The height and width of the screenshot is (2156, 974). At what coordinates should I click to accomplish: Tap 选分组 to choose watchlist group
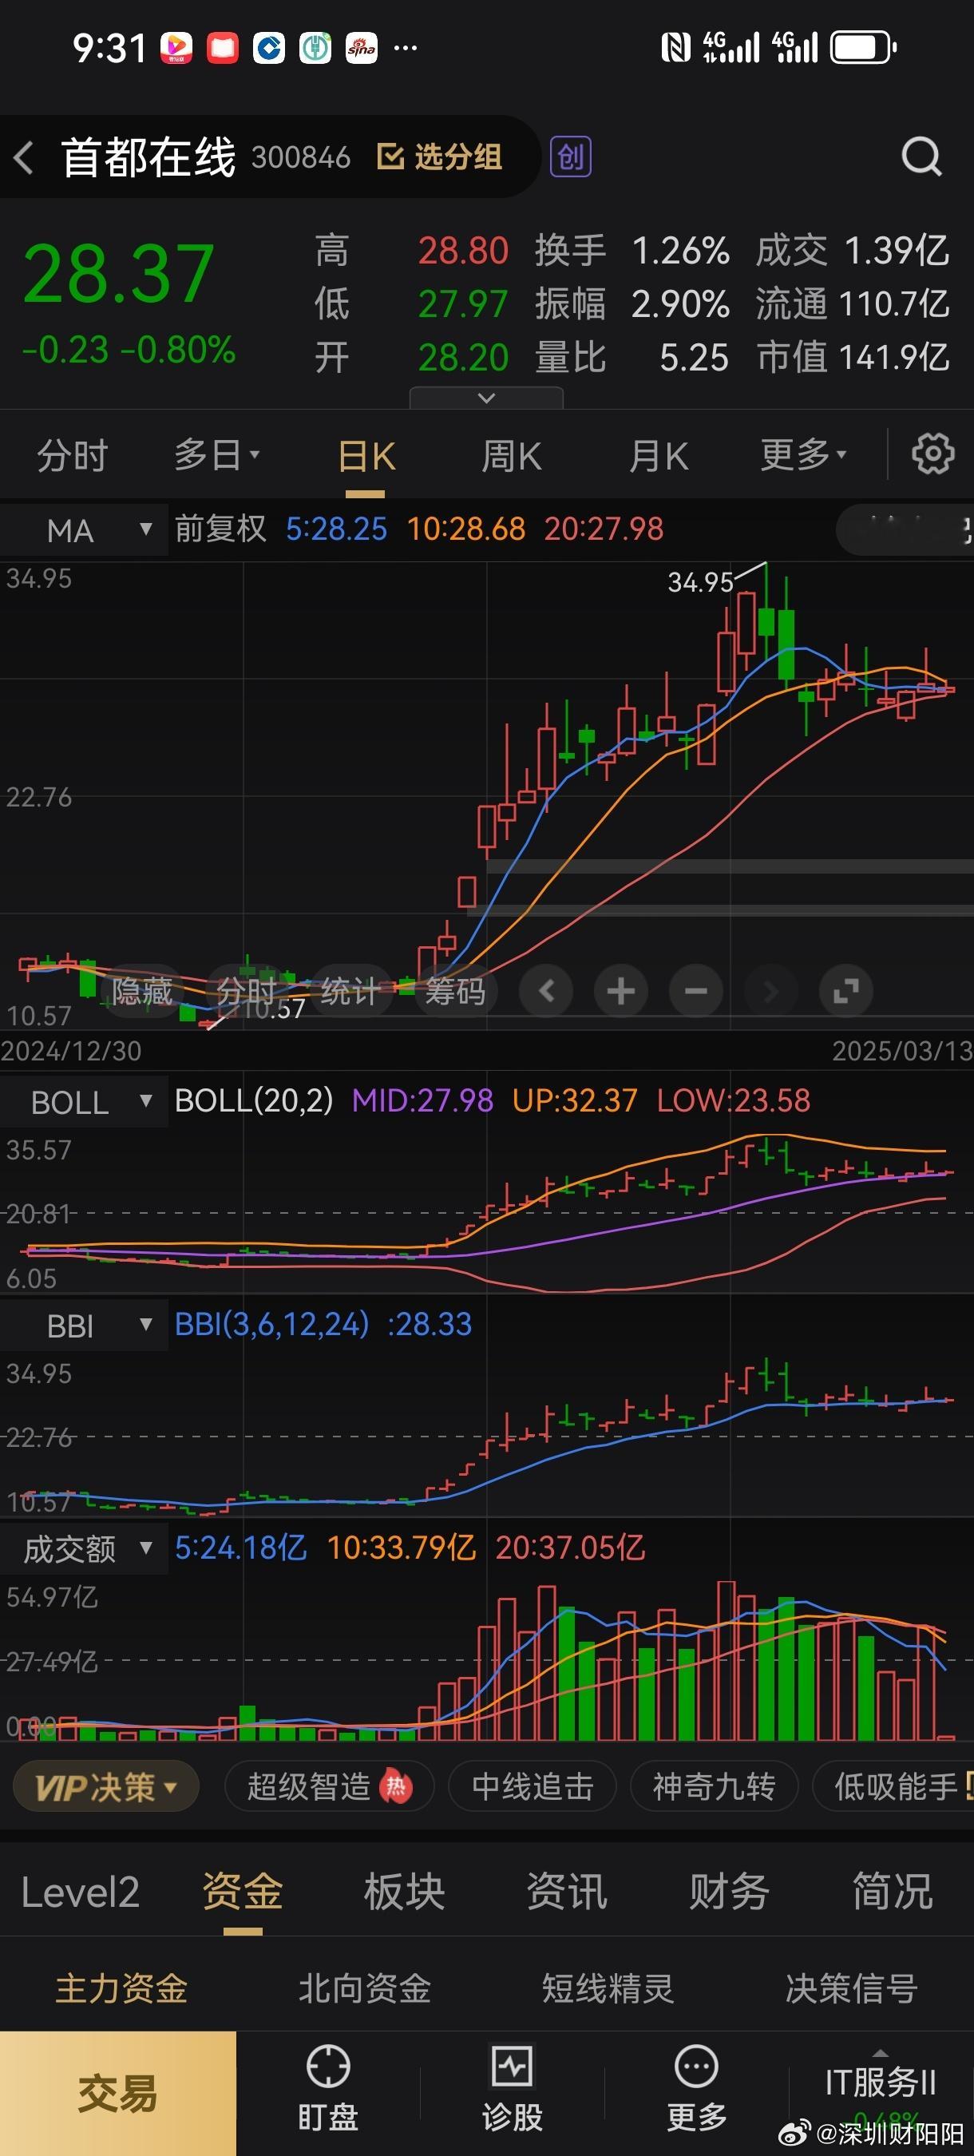(x=440, y=157)
